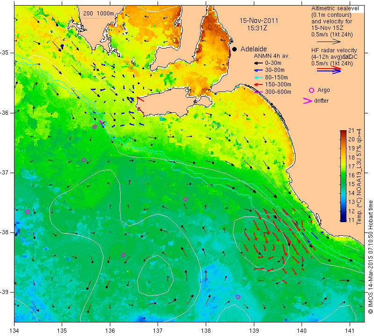
Task: Click the 141 longitude axis label
Action: coord(350,331)
